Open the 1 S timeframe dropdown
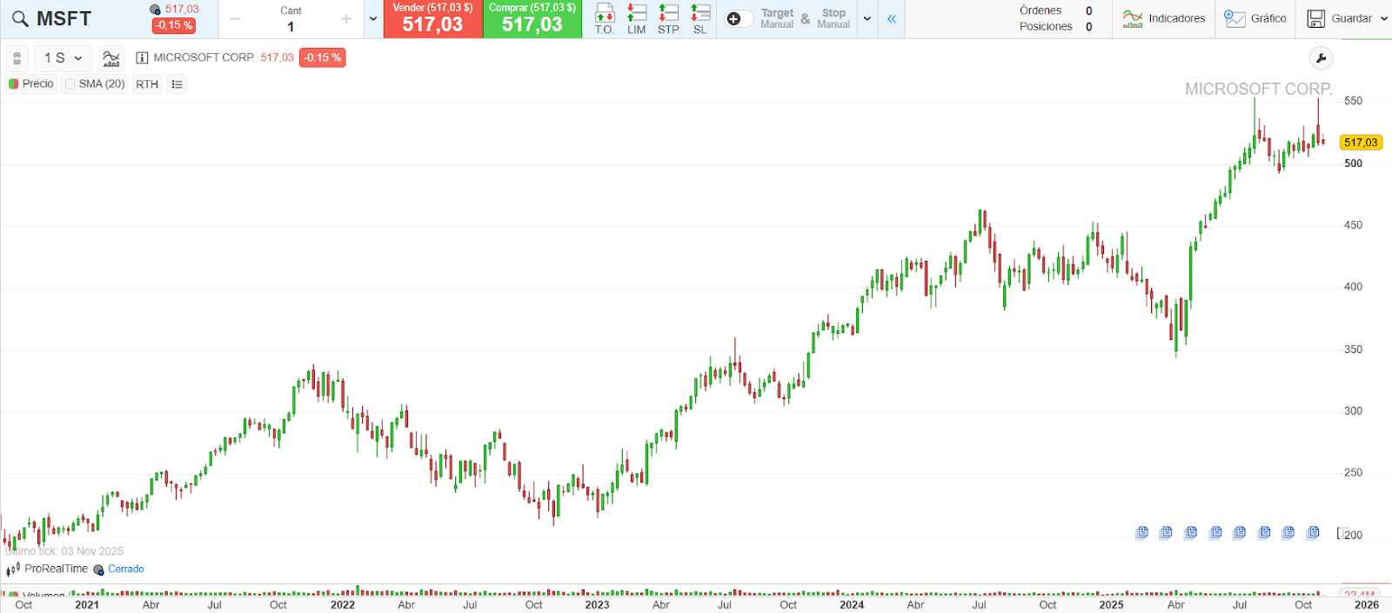The height and width of the screenshot is (613, 1392). (x=63, y=58)
